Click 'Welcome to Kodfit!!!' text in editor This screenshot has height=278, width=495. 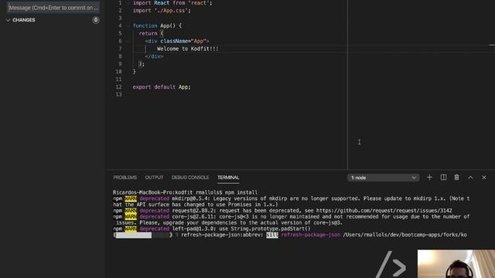tap(187, 49)
